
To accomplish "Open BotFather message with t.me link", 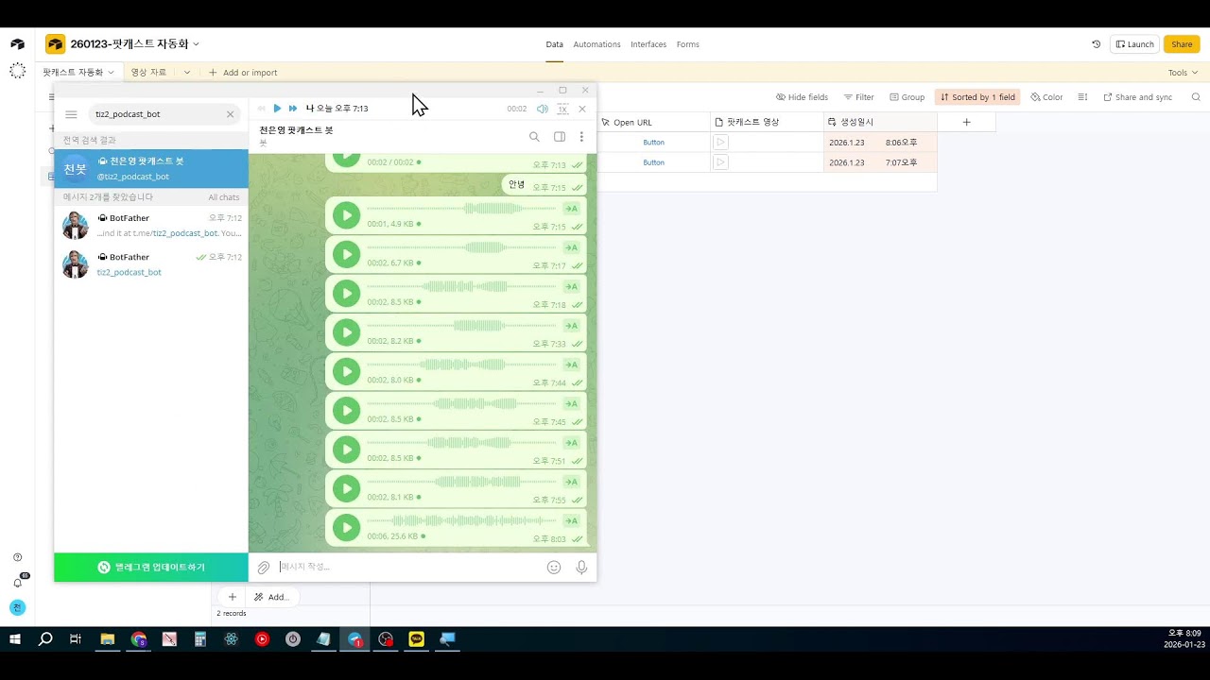I will [151, 226].
